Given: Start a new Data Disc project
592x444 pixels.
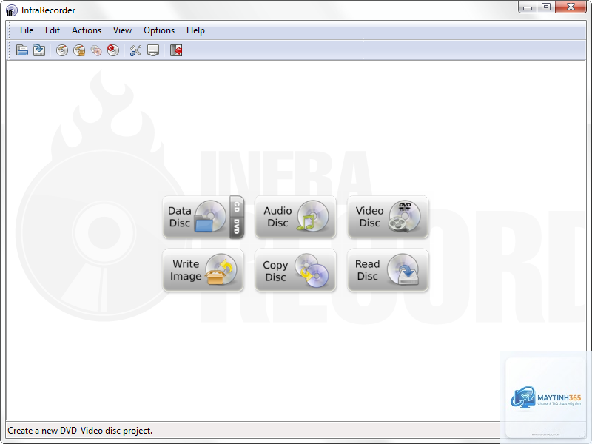Looking at the screenshot, I should point(196,217).
